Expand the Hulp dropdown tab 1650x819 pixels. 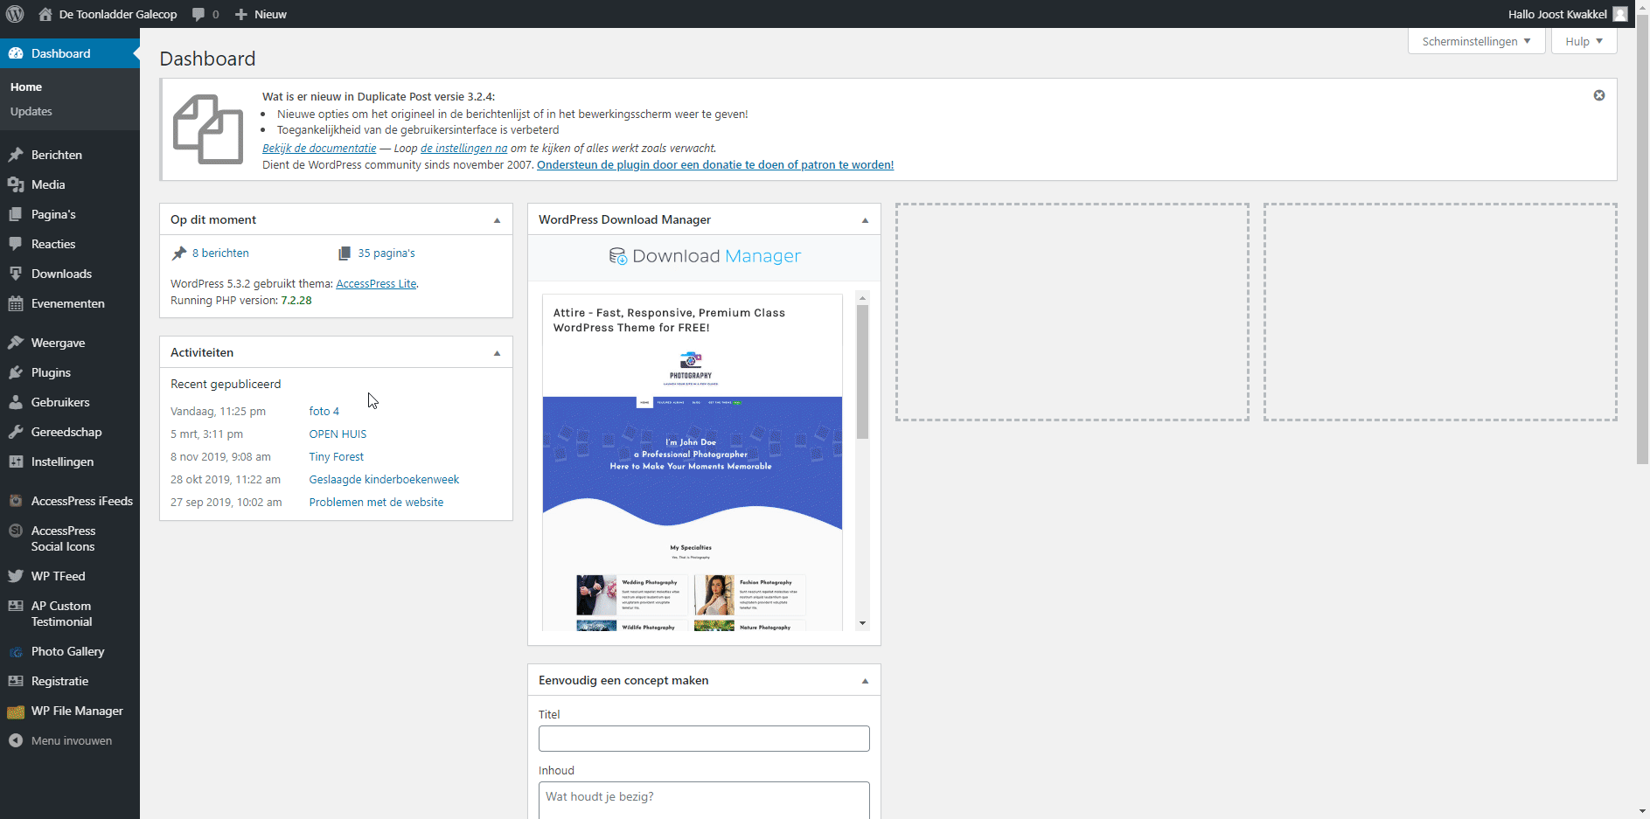1584,41
